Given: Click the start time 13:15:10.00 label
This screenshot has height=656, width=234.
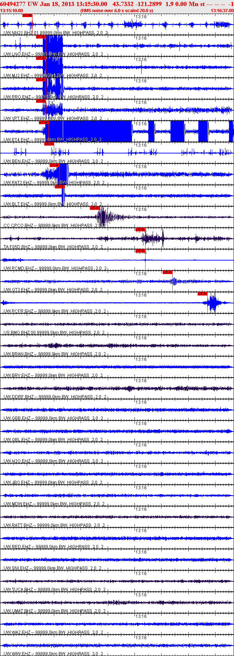Looking at the screenshot, I should [x=12, y=11].
